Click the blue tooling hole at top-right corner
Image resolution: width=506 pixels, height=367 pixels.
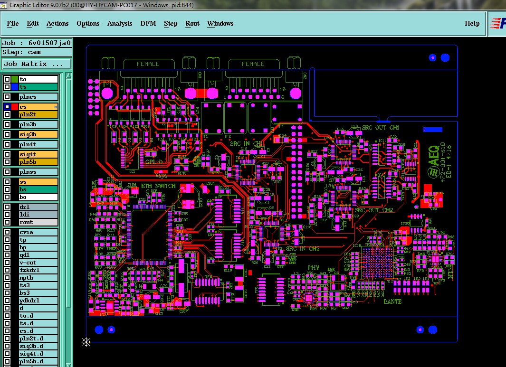coord(445,58)
